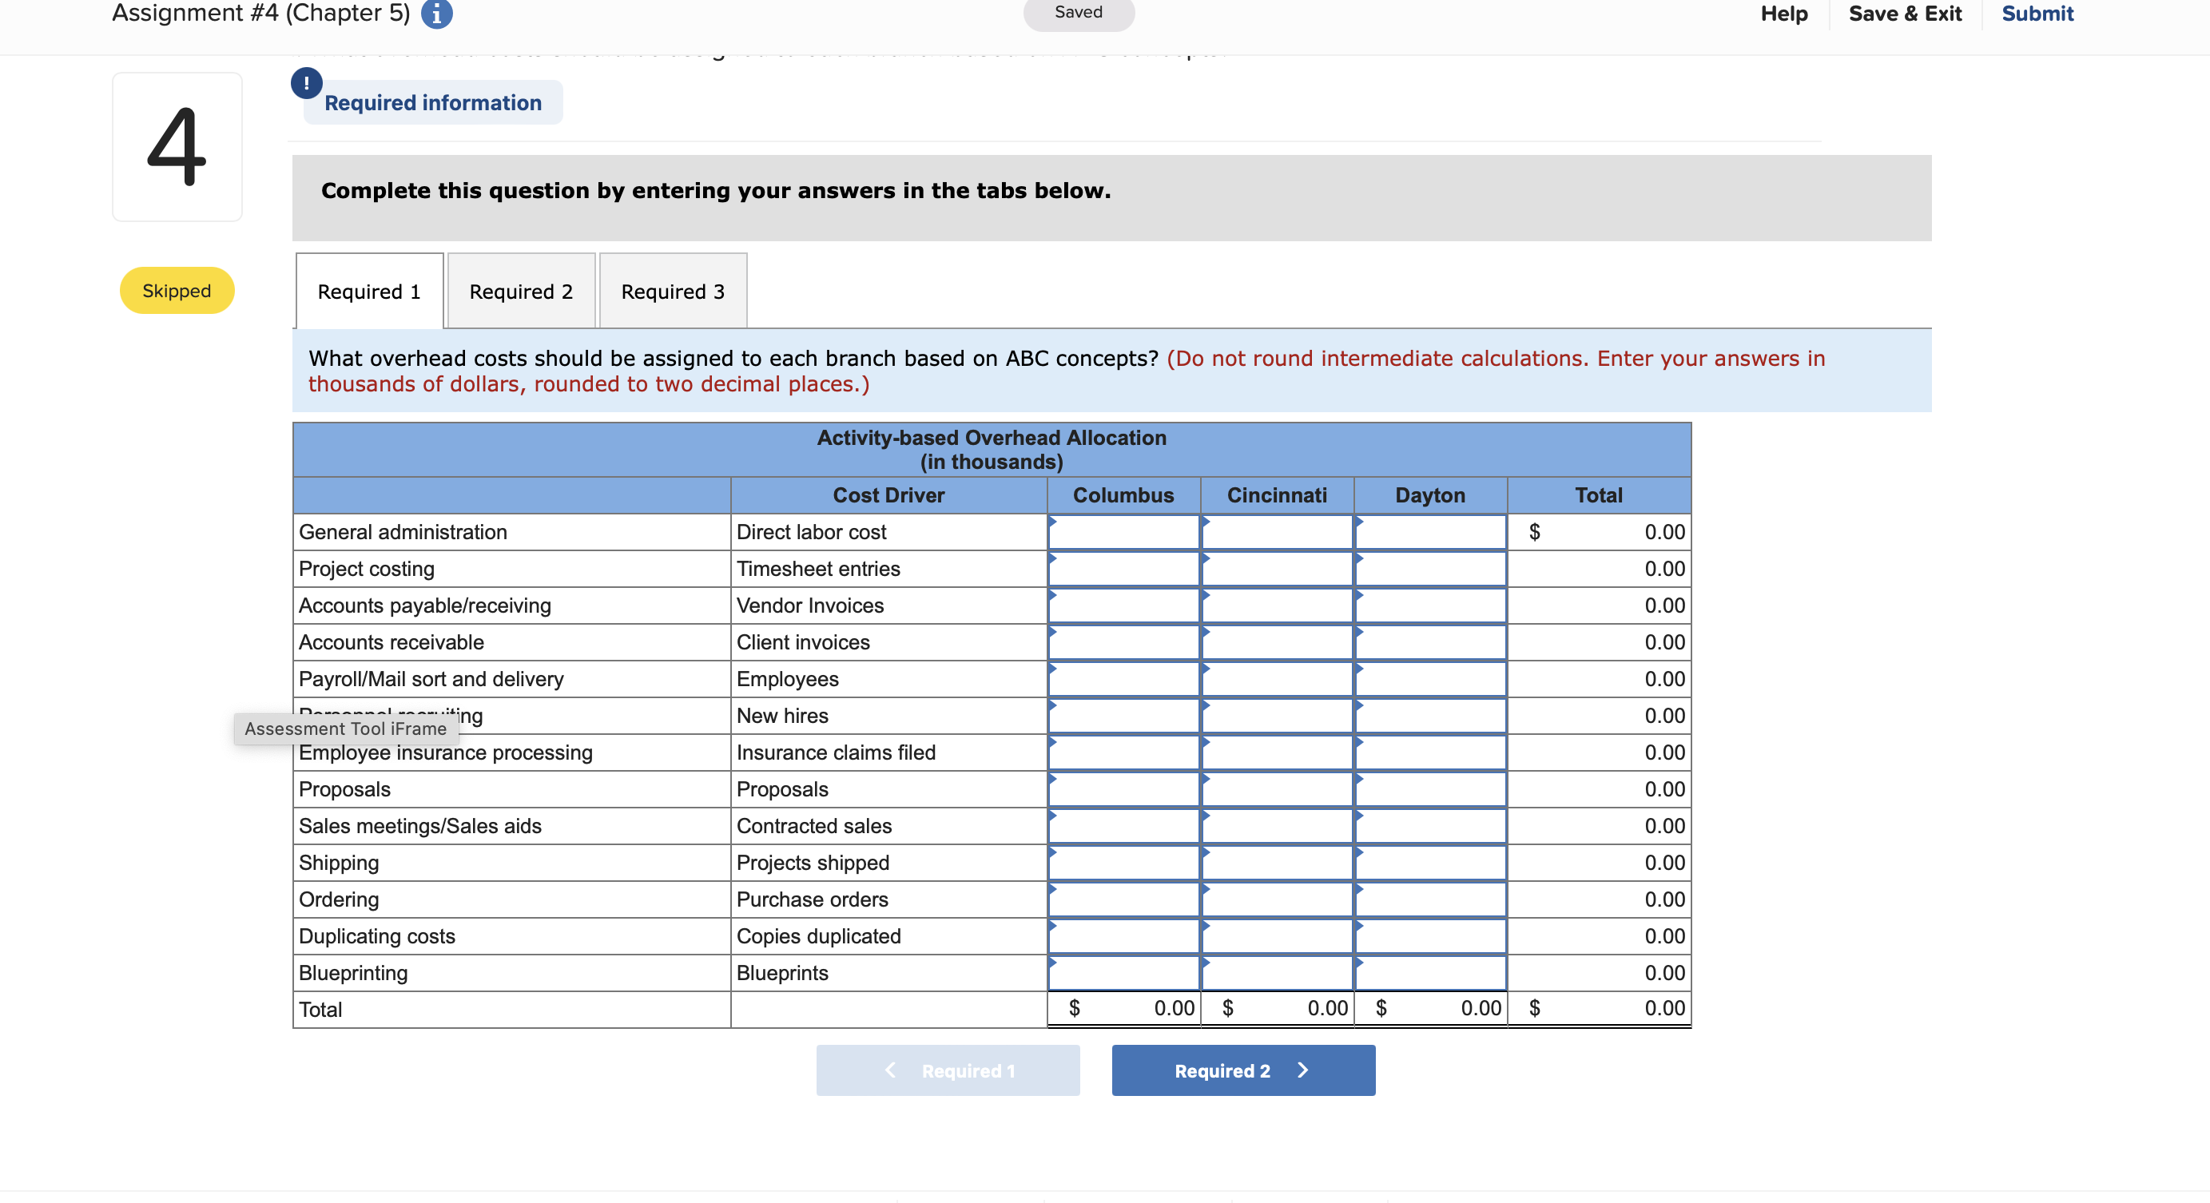Click the right chevron on Required 2 button

(1302, 1070)
